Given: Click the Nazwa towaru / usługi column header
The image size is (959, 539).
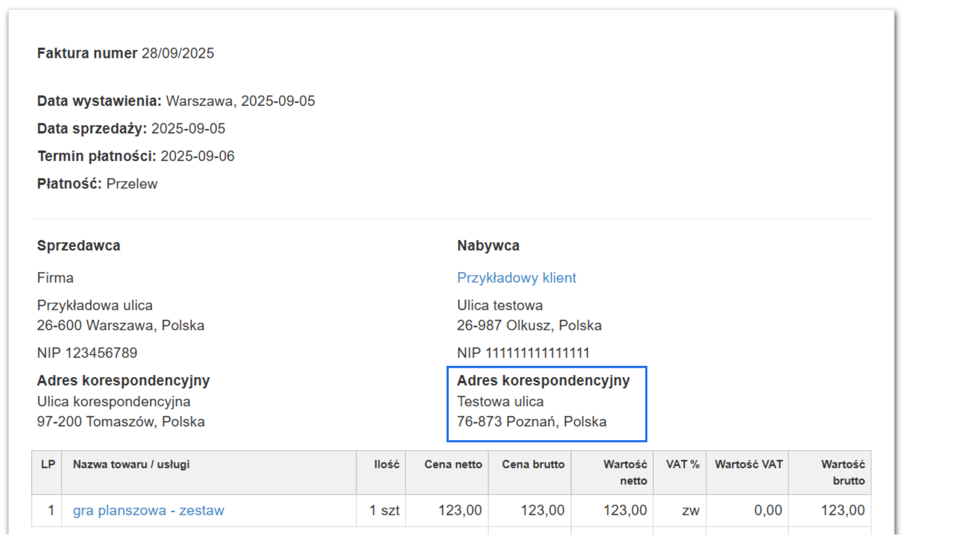Looking at the screenshot, I should click(131, 464).
